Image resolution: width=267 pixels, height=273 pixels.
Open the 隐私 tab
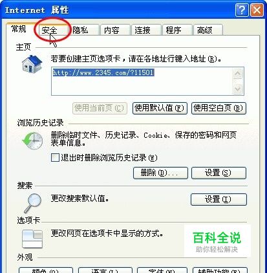click(83, 30)
